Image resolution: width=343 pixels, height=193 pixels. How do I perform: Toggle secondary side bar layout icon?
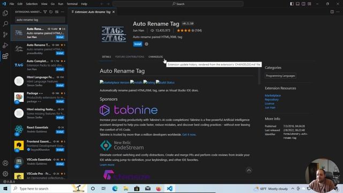pyautogui.click(x=303, y=4)
